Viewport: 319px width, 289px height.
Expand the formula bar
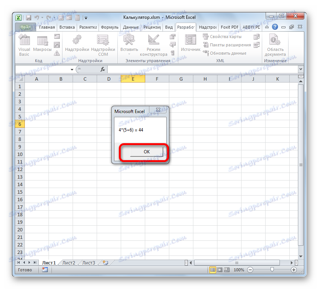(301, 69)
